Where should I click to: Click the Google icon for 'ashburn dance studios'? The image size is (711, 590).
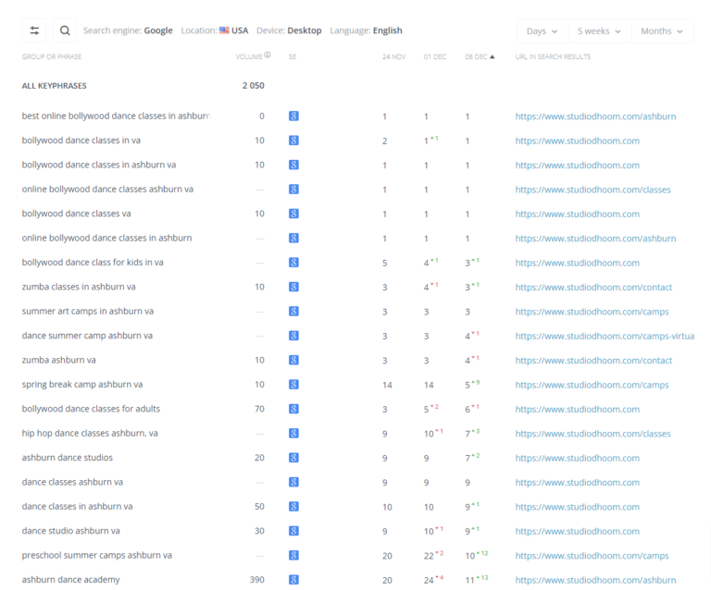tap(293, 458)
